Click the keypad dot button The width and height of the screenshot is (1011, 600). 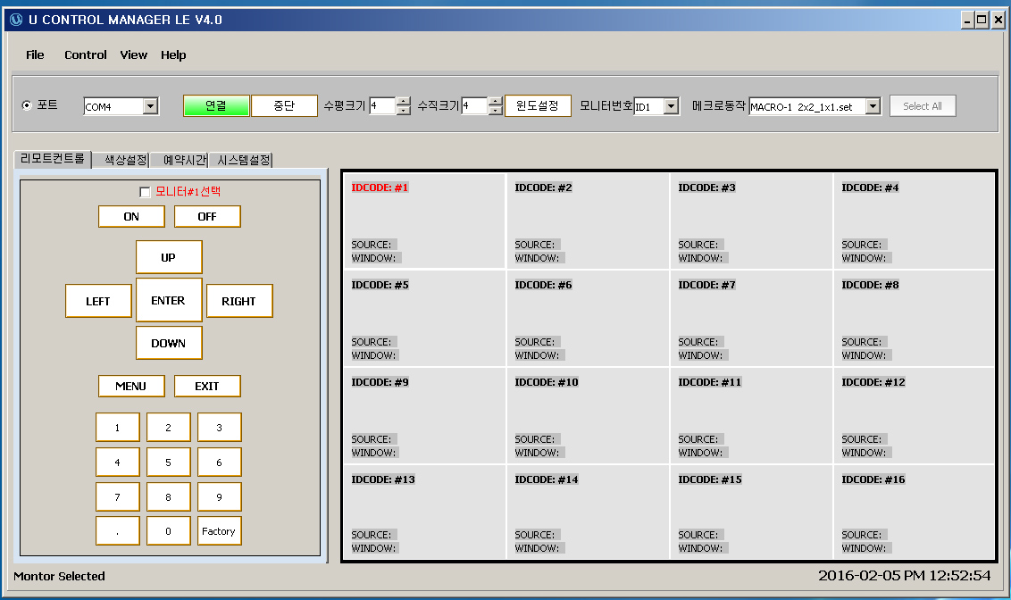click(117, 531)
